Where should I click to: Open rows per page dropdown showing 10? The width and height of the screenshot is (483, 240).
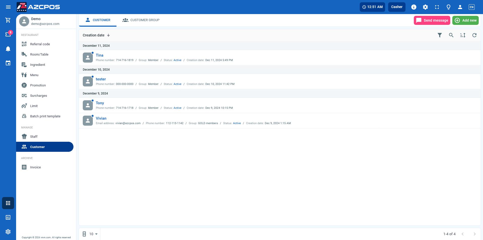point(93,234)
